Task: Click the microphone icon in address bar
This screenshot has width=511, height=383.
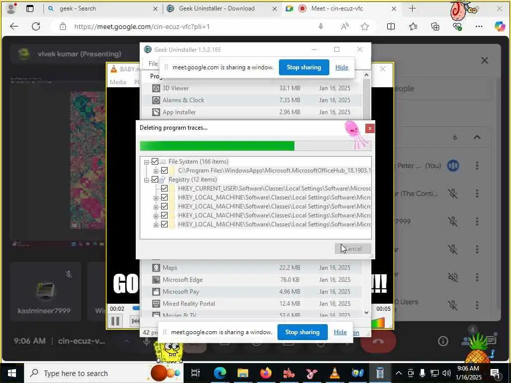Action: point(321,27)
